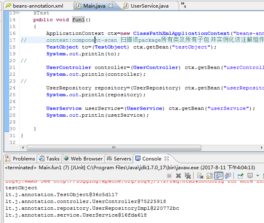Click println(userService) statement on line 28

point(97,115)
